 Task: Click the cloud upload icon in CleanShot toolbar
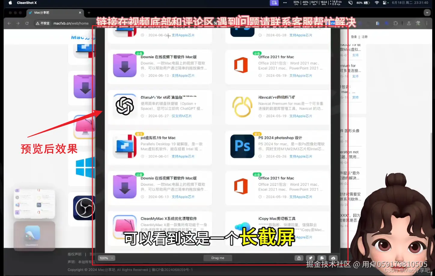[x=333, y=258]
